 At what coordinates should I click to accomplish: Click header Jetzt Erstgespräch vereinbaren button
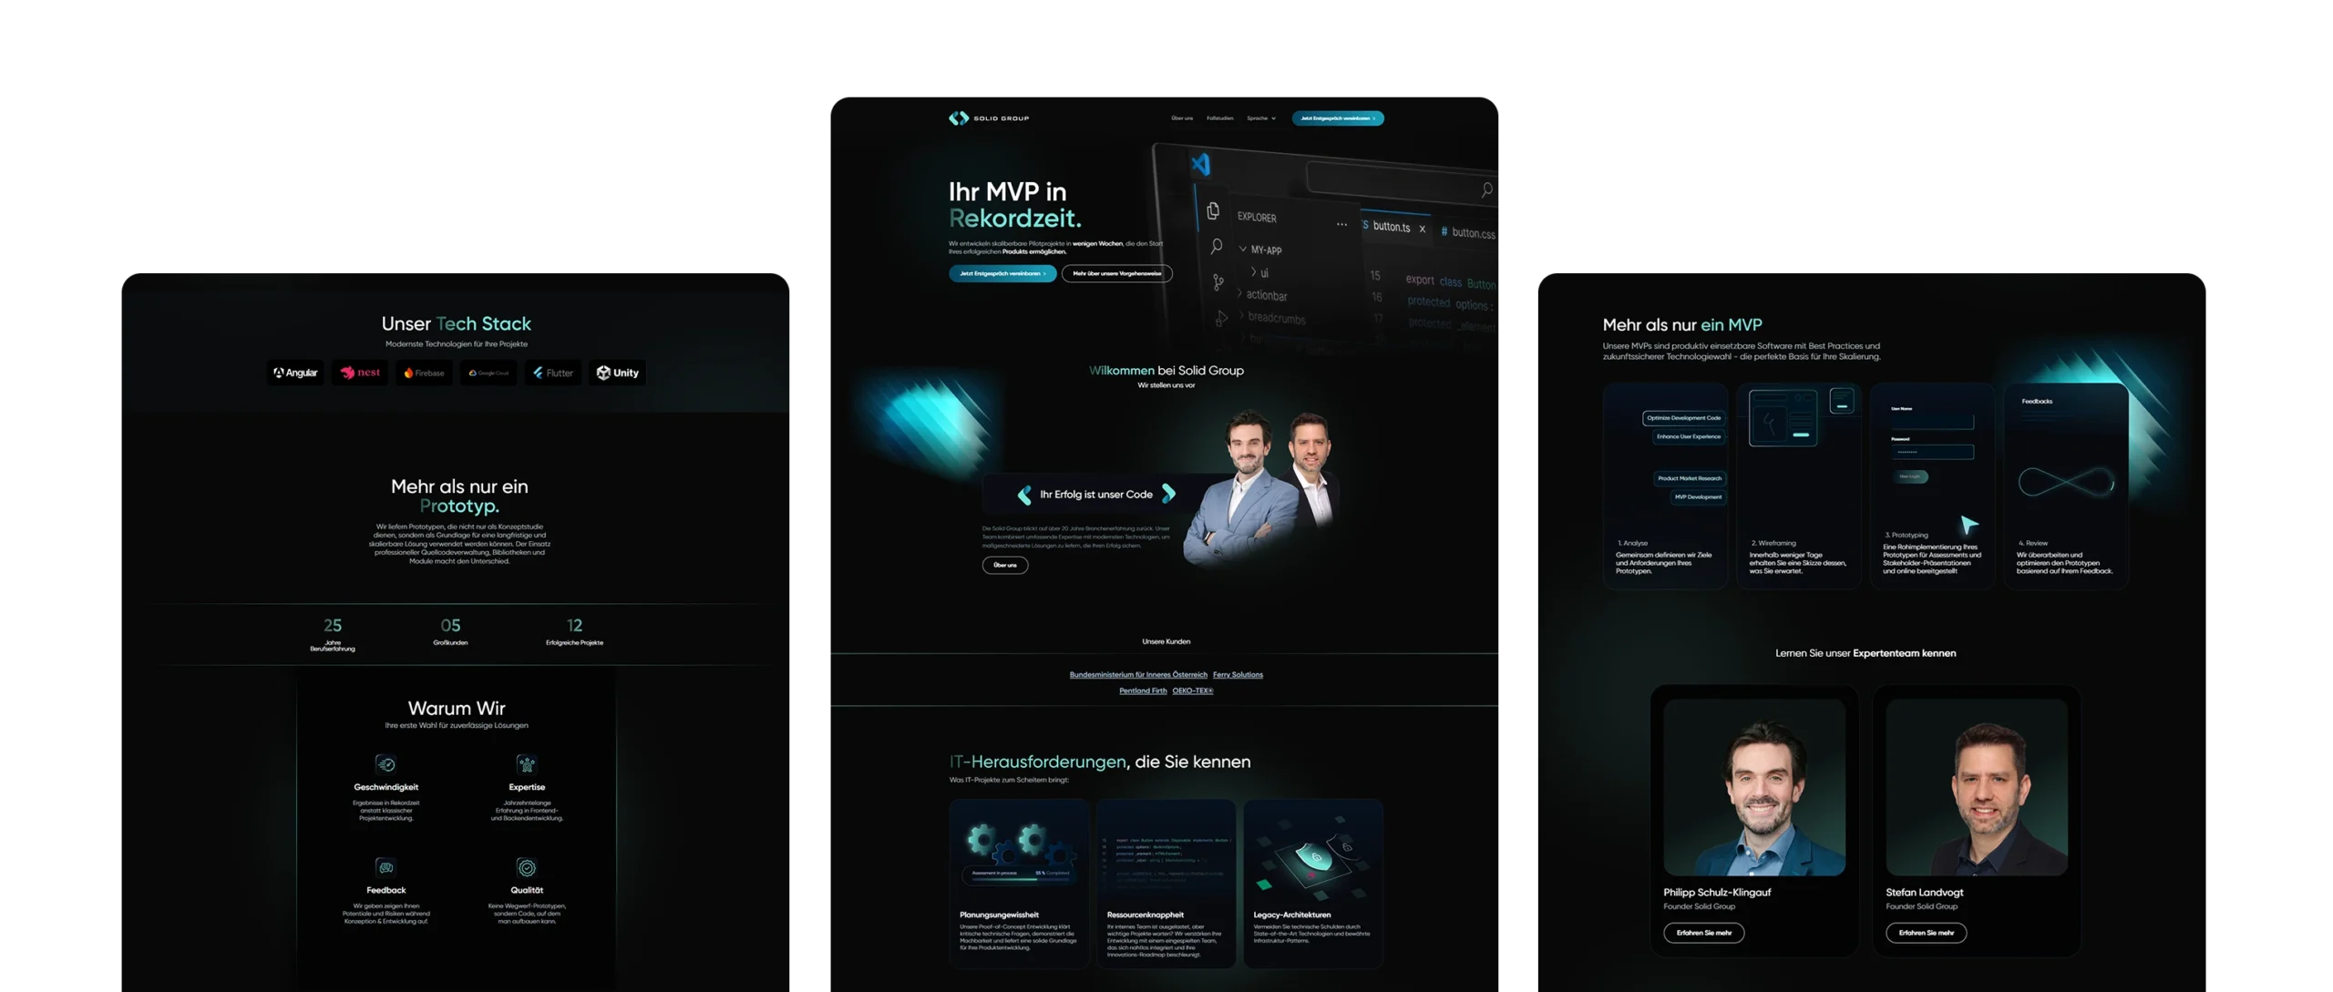point(1337,118)
